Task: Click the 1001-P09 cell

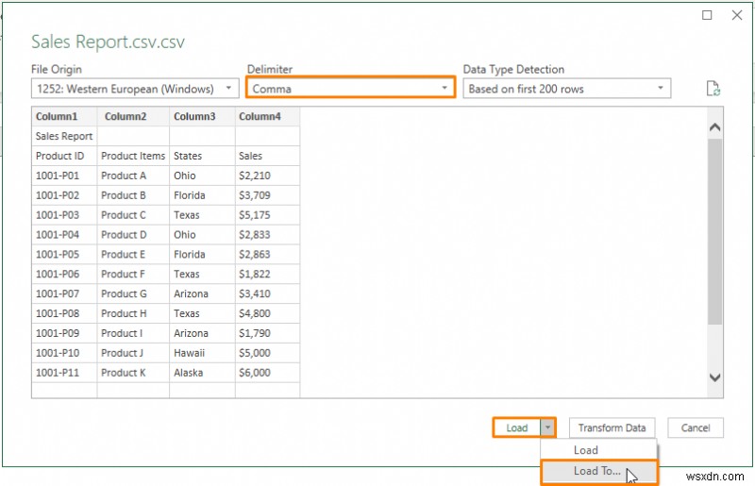Action: pyautogui.click(x=64, y=334)
